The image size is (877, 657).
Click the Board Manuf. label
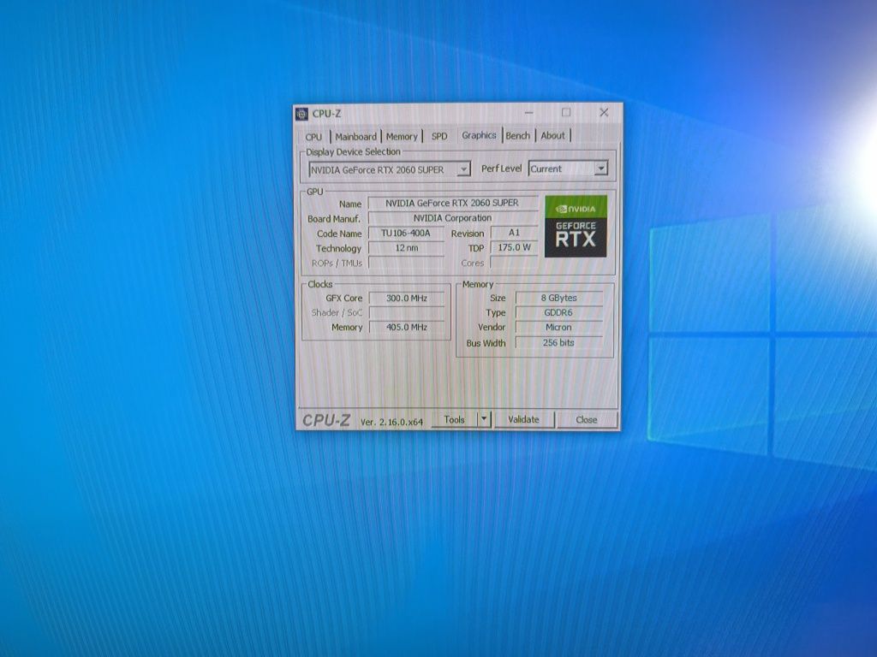(x=334, y=219)
